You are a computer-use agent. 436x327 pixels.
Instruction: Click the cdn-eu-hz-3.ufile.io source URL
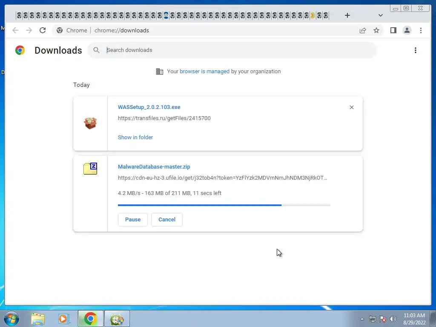222,178
